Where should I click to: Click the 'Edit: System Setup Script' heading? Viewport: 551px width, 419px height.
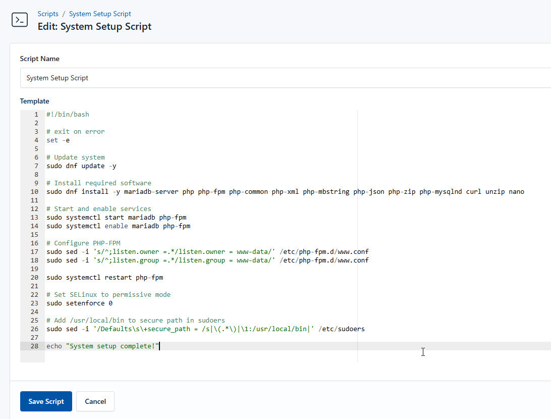94,26
